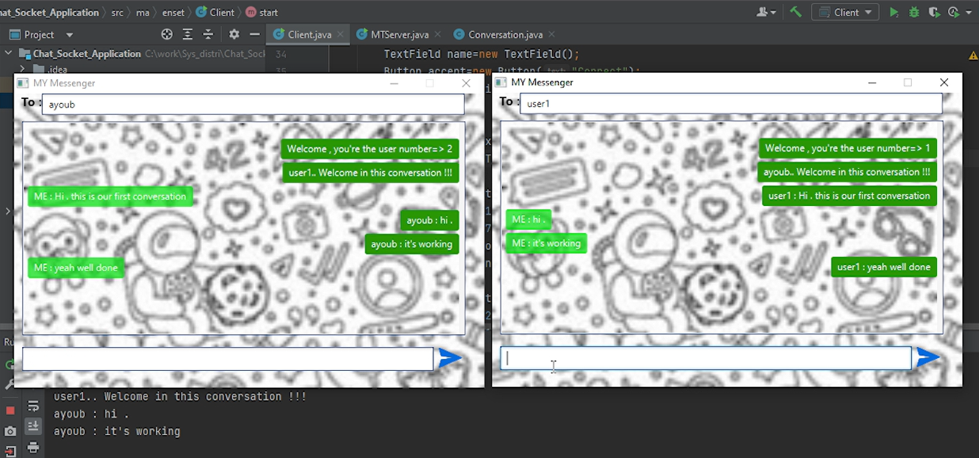Toggle soft-wrap in the run console
The width and height of the screenshot is (979, 458).
click(33, 405)
